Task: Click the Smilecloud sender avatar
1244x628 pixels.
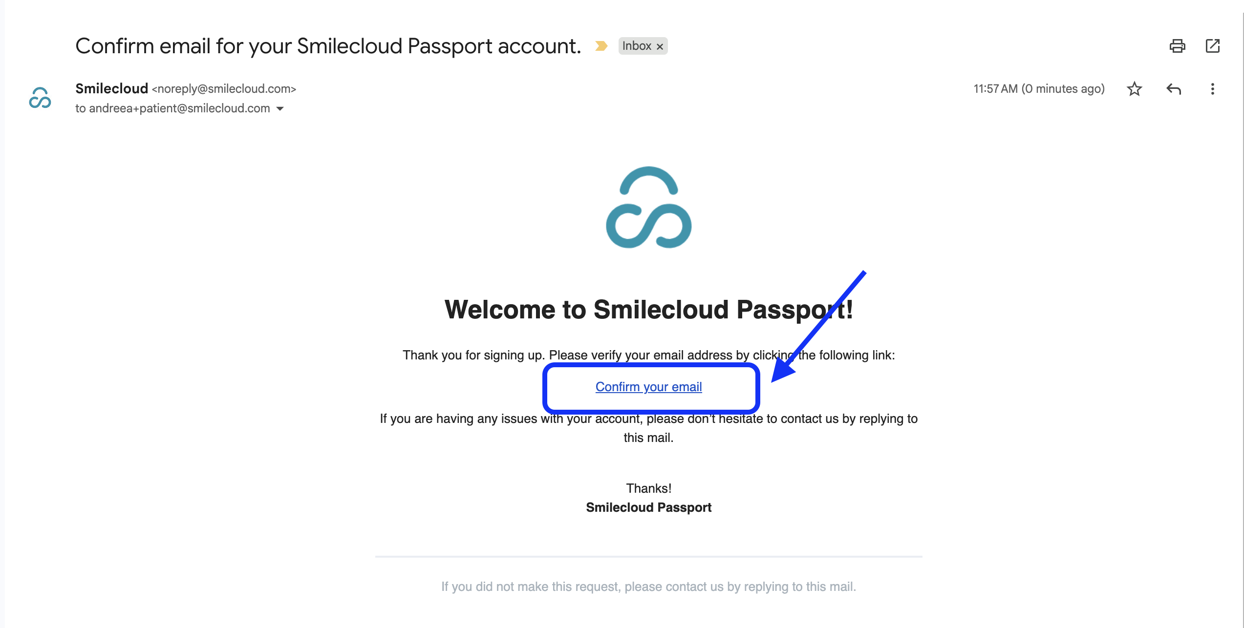Action: (40, 98)
